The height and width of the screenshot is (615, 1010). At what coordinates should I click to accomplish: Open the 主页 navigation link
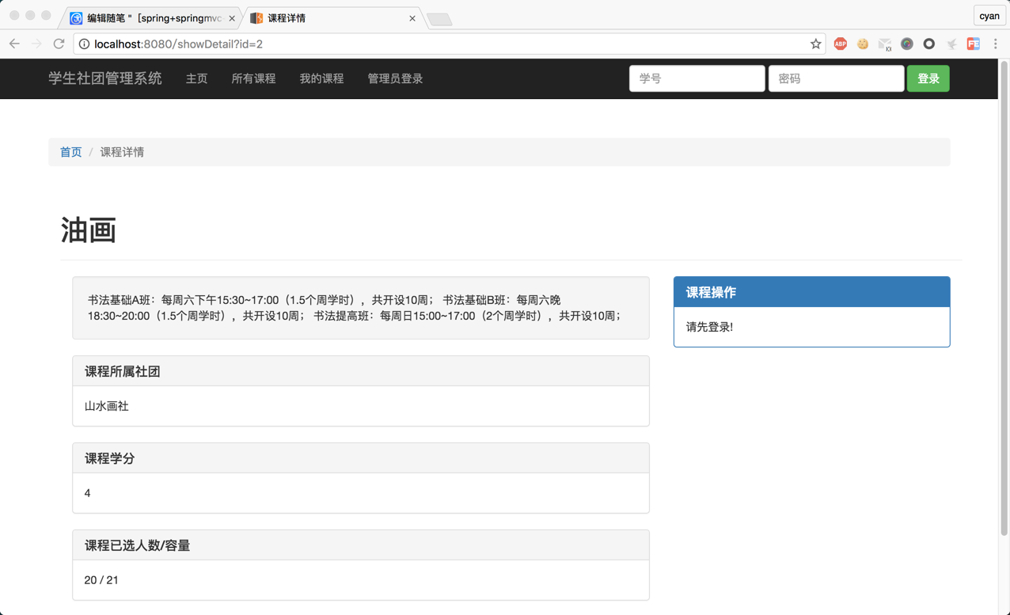(196, 78)
